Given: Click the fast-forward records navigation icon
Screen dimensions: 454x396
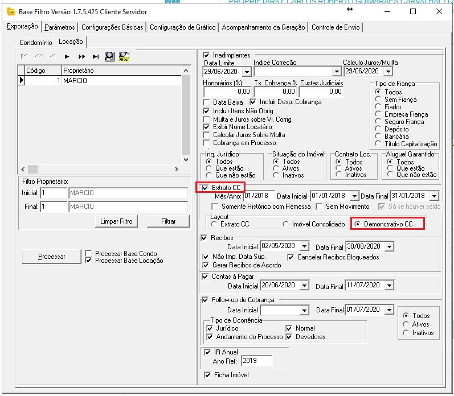Looking at the screenshot, I should [81, 56].
